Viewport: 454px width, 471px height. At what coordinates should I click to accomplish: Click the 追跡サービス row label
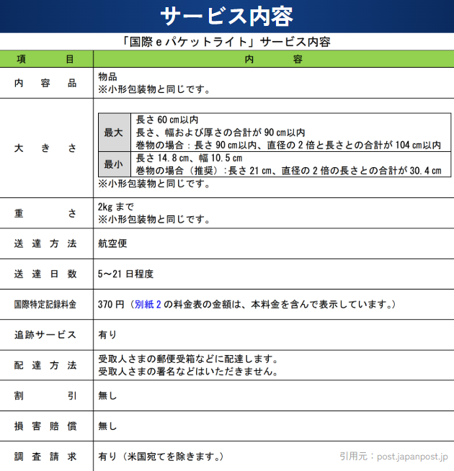[45, 335]
